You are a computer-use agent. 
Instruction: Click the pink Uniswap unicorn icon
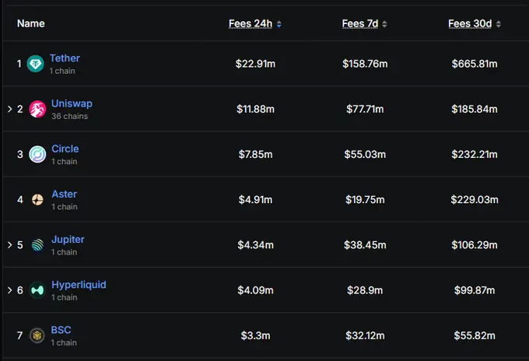point(37,109)
